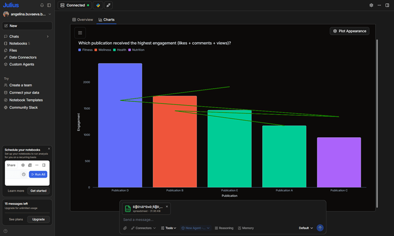Open the Connectors dropdown

coord(143,228)
